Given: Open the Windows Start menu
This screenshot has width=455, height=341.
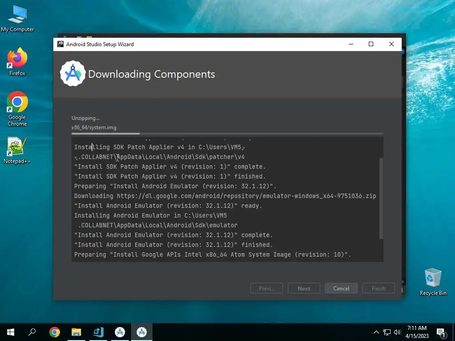Looking at the screenshot, I should coord(11,332).
